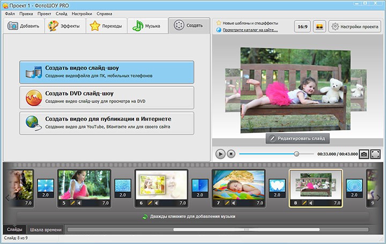Screen dimensions: 386x244
Task: Select the Создать tab
Action: 189,25
